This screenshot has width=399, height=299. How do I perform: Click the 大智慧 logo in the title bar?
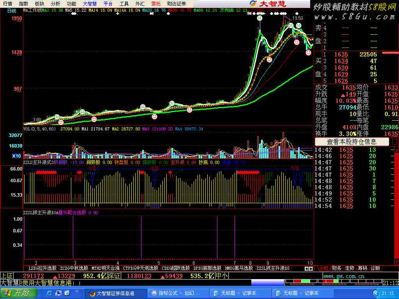pyautogui.click(x=268, y=4)
